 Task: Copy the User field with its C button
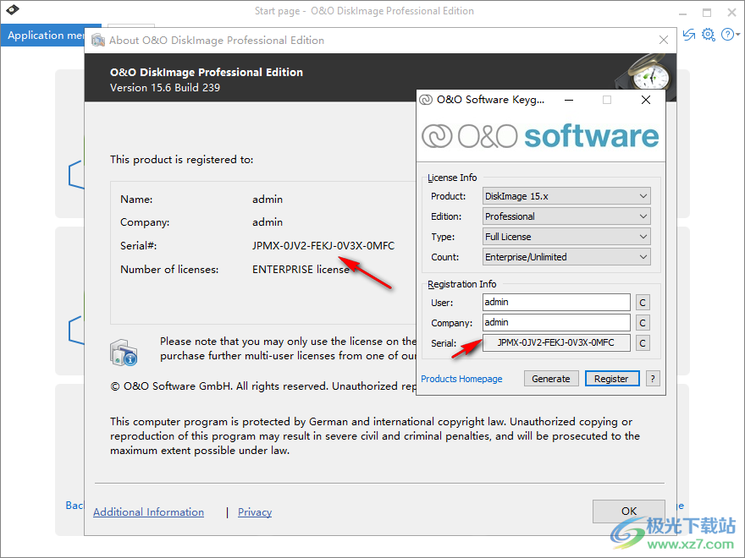(x=641, y=302)
